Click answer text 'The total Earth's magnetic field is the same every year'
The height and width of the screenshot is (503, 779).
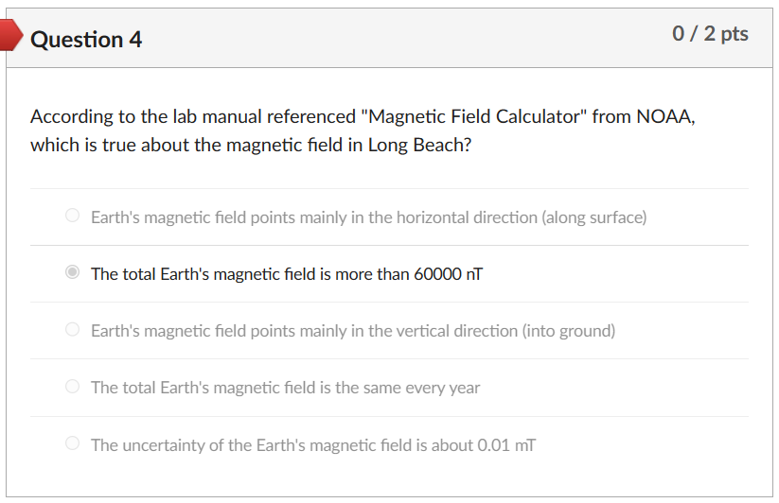click(285, 388)
